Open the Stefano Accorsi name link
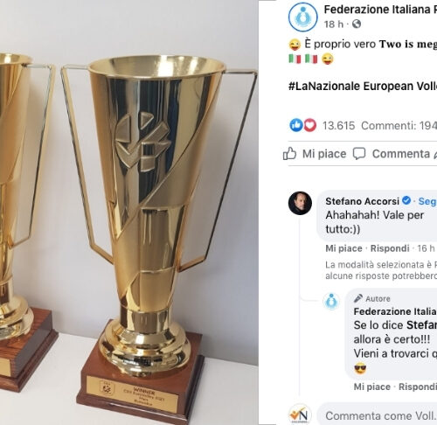The image size is (437, 425). tap(363, 201)
